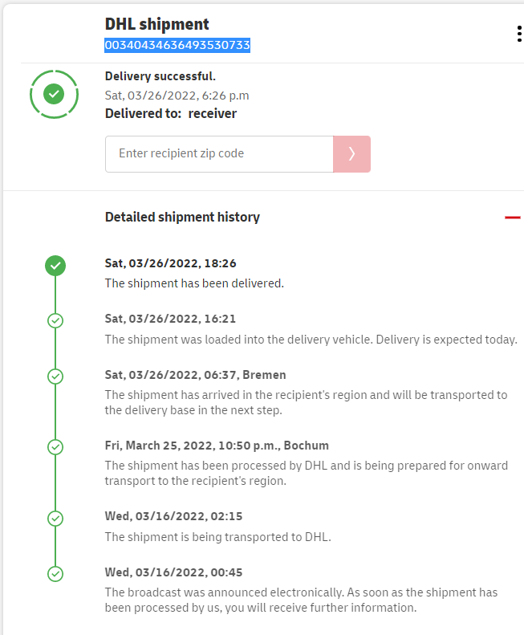The image size is (524, 635).
Task: Click the filled green checkmark at 18:26
Action: [x=55, y=265]
